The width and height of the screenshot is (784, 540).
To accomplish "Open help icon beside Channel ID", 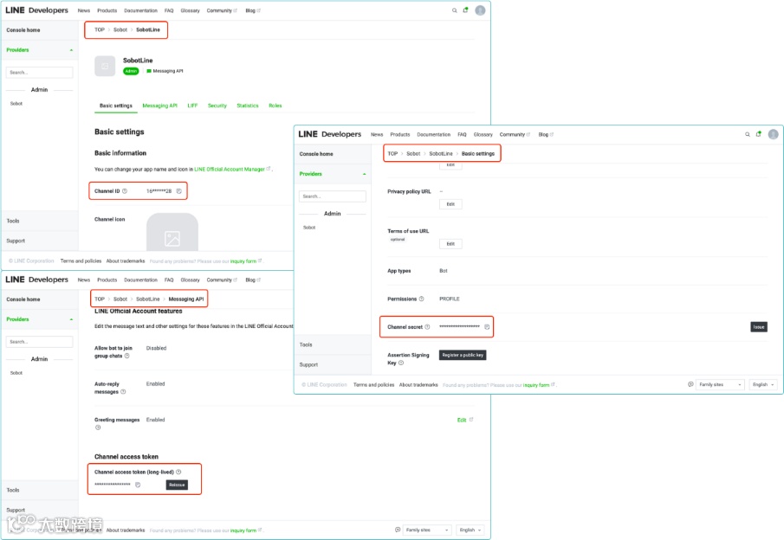I will tap(125, 191).
